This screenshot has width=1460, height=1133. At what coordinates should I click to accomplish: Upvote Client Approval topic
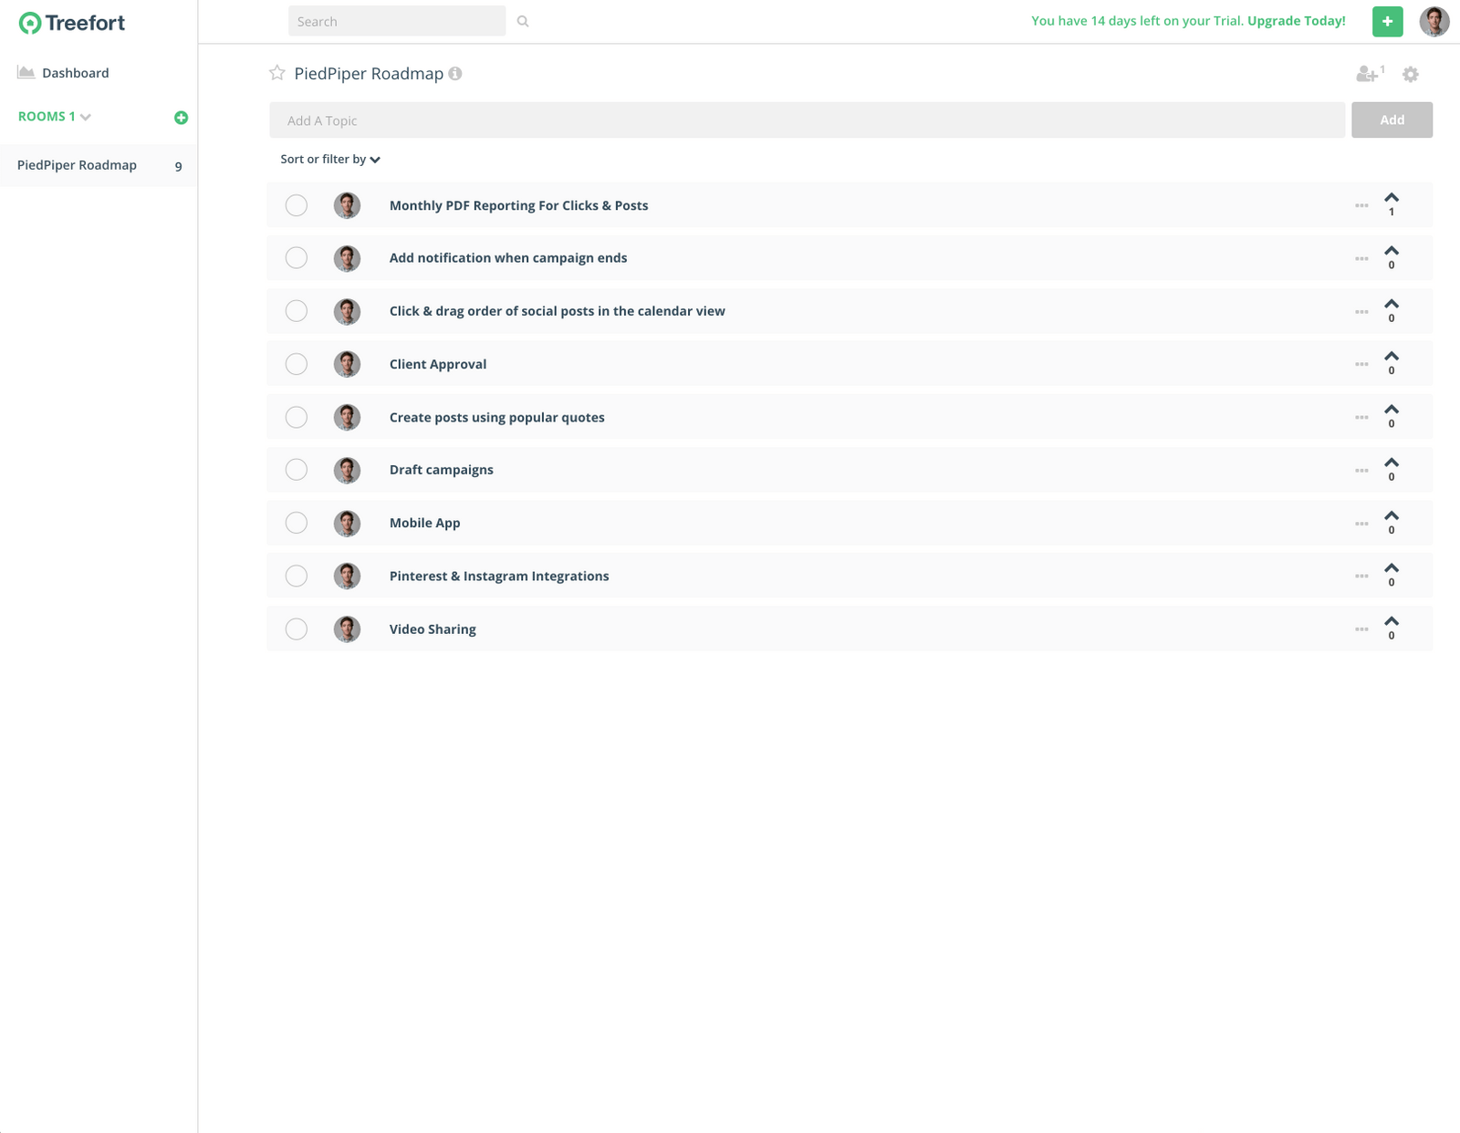[x=1392, y=357]
